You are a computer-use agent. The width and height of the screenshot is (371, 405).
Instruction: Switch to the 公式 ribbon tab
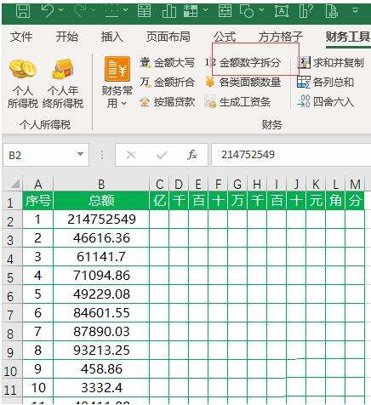coord(225,37)
